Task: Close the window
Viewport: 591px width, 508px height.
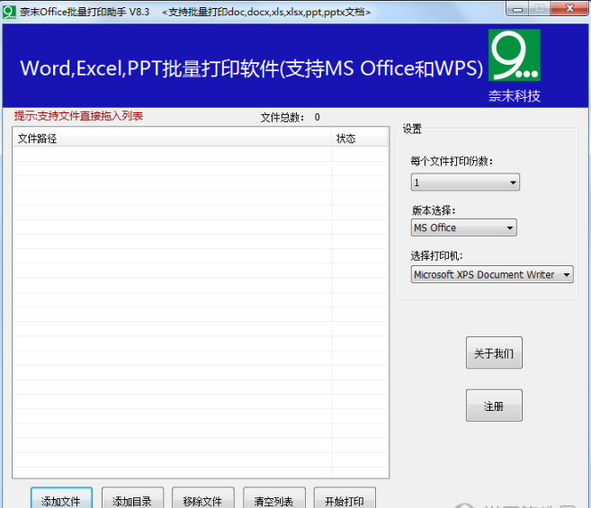Action: click(569, 8)
